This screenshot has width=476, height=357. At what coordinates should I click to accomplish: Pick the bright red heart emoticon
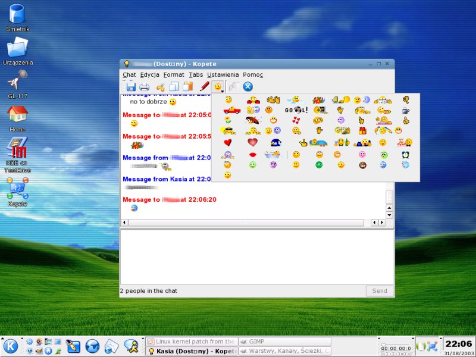[228, 142]
